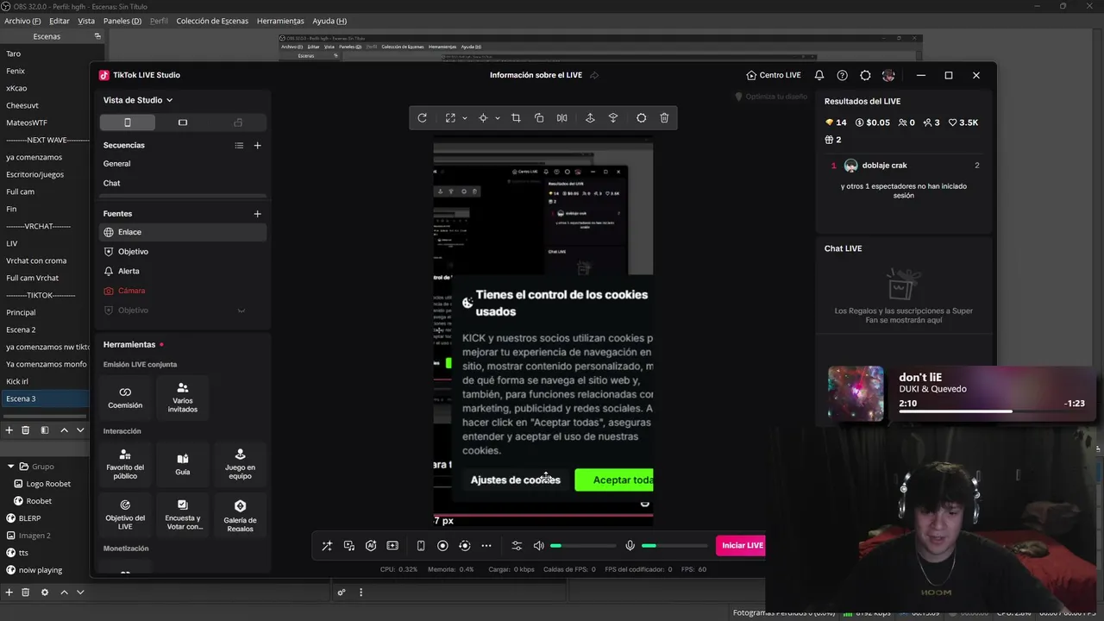
Task: Collapse the Grupo folder in OBS sources
Action: (11, 467)
